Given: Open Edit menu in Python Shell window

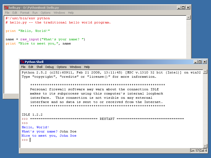Looking at the screenshot, I should click(31, 67).
